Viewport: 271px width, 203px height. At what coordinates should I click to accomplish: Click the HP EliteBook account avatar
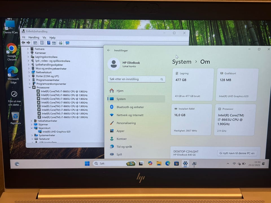tap(114, 64)
